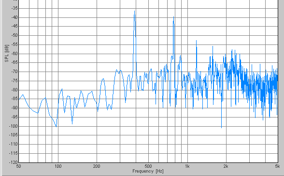Pick the deepest dip reaching below -100 dB
Image resolution: width=284 pixels, height=176 pixels.
pyautogui.click(x=221, y=128)
